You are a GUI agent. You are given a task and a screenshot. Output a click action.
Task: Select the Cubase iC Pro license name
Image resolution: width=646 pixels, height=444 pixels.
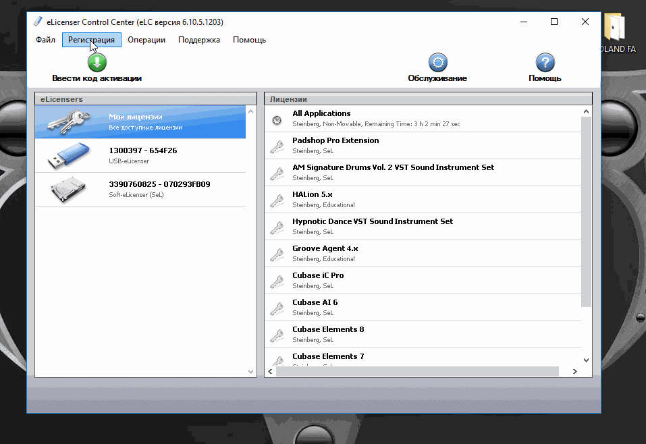coord(318,275)
